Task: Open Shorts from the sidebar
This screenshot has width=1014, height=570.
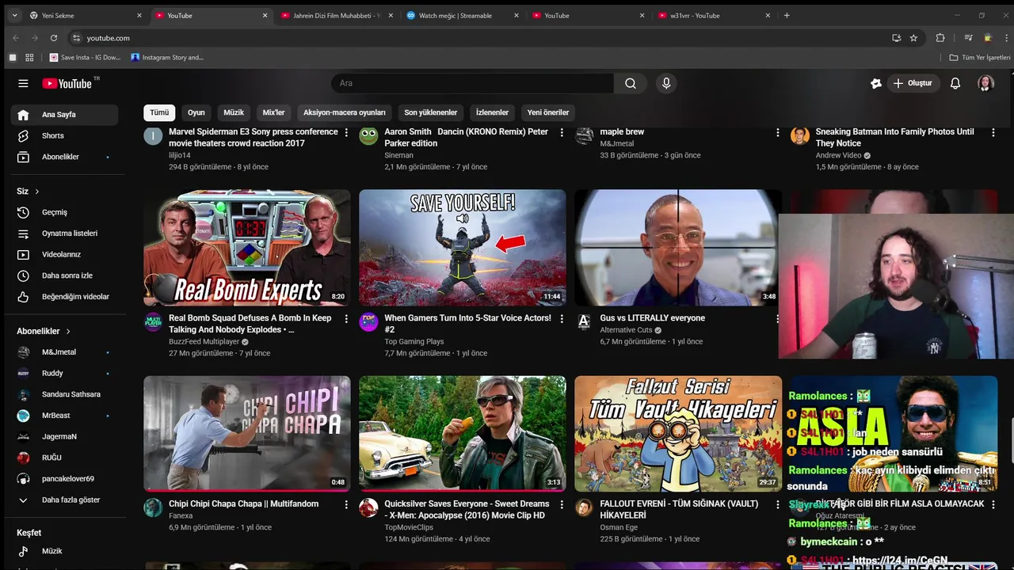Action: [x=65, y=136]
